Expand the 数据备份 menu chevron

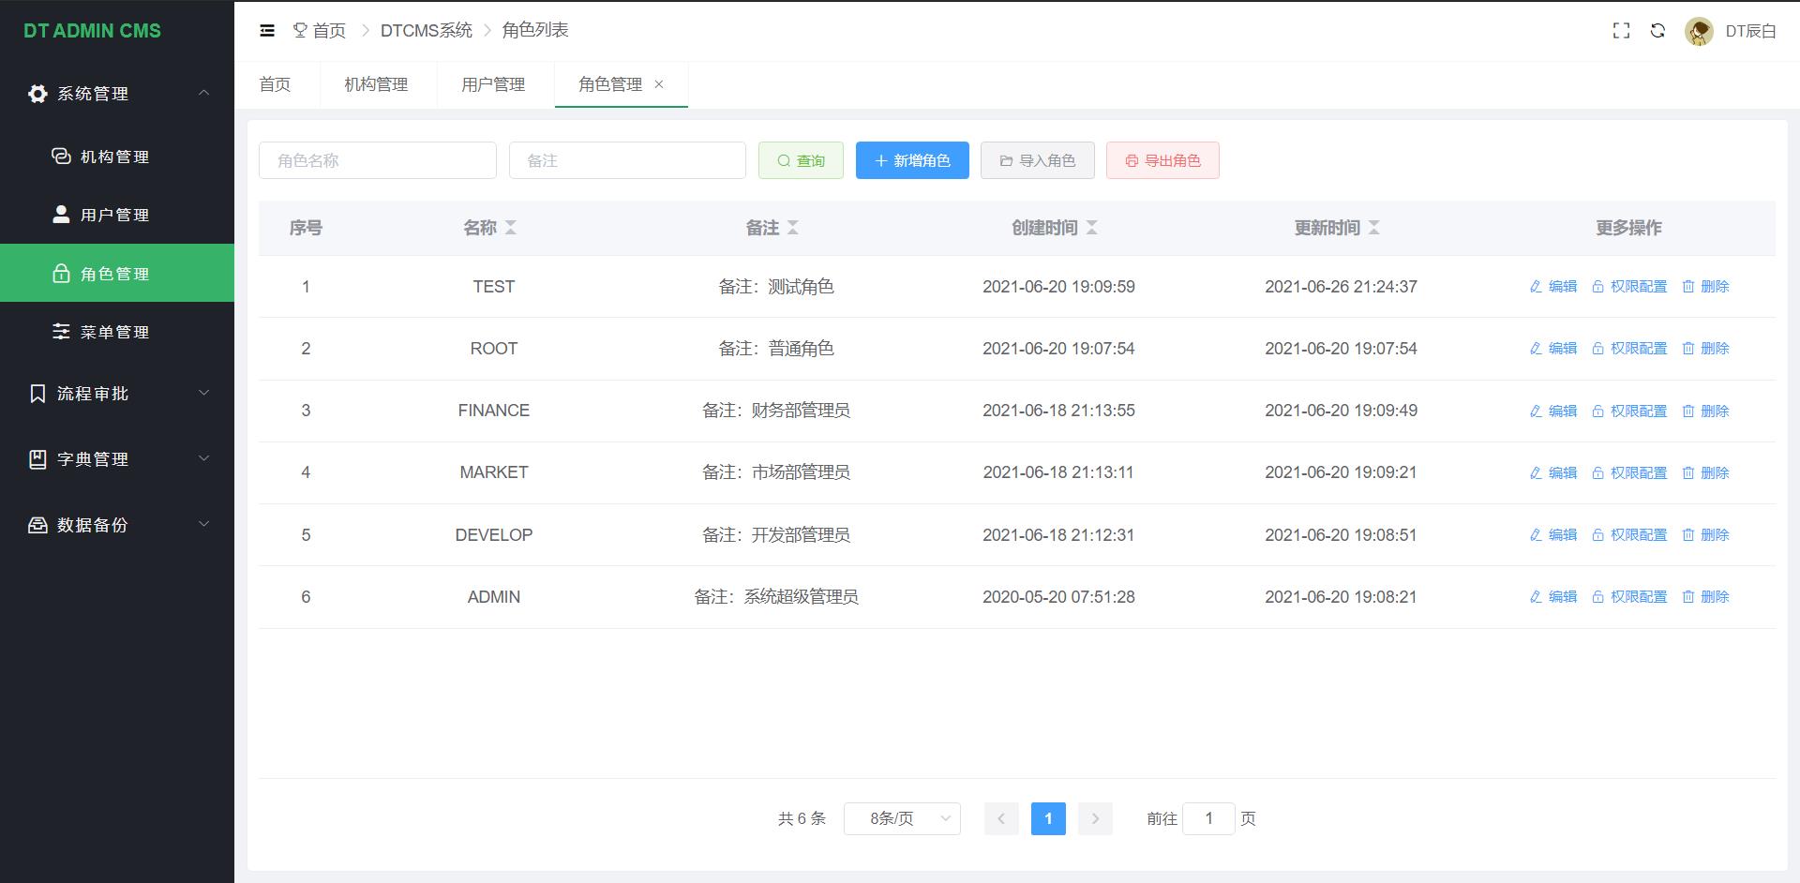(203, 524)
